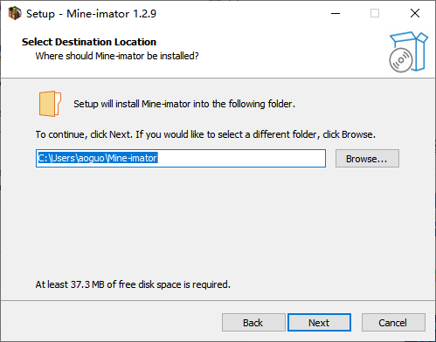Viewport: 436px width, 342px height.
Task: Click the installer box and disc icon
Action: click(x=408, y=52)
